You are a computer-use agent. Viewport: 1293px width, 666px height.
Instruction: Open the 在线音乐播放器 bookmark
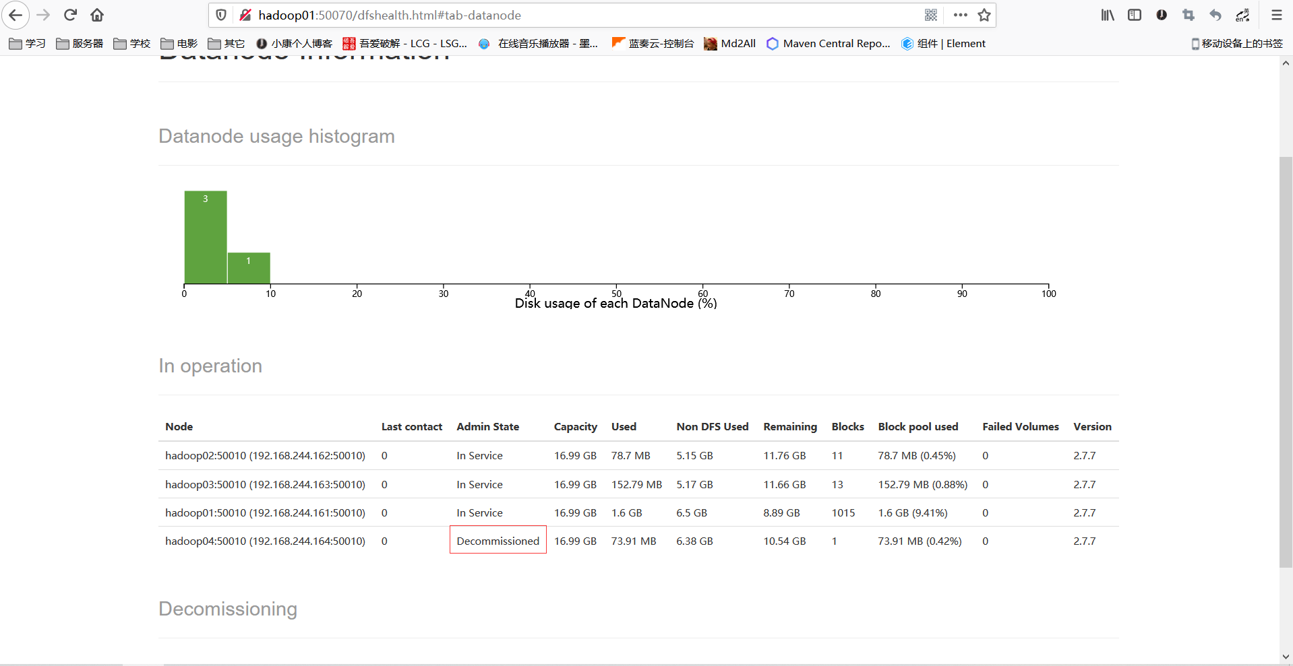(x=538, y=43)
